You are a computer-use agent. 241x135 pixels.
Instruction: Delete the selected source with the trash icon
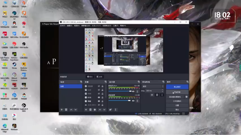[x=90, y=109]
